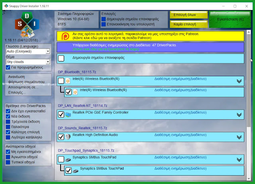Image resolution: width=255 pixels, height=184 pixels.
Task: Uncheck Realtek PCIe GbE Family Controller checkbox
Action: tap(61, 115)
